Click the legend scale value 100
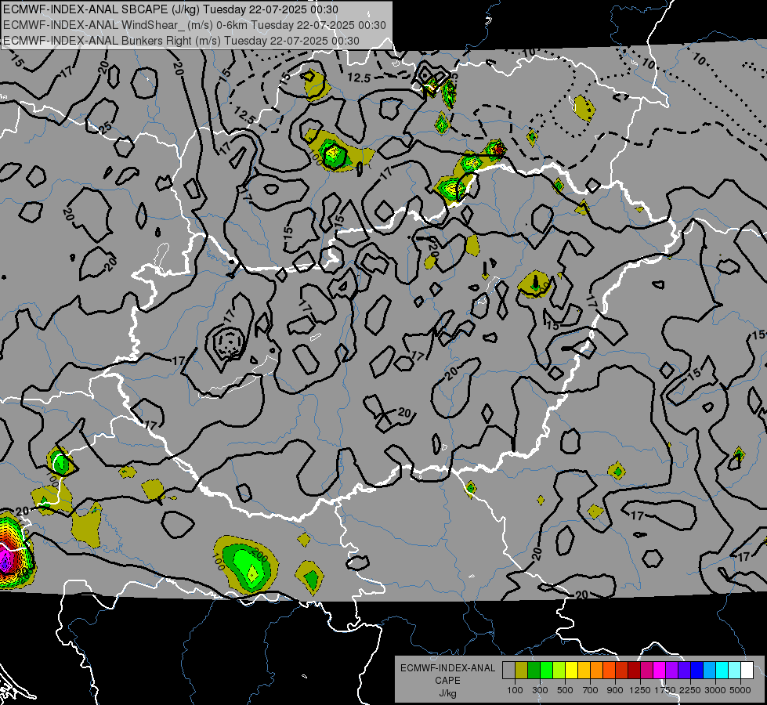767x705 pixels. coord(515,690)
